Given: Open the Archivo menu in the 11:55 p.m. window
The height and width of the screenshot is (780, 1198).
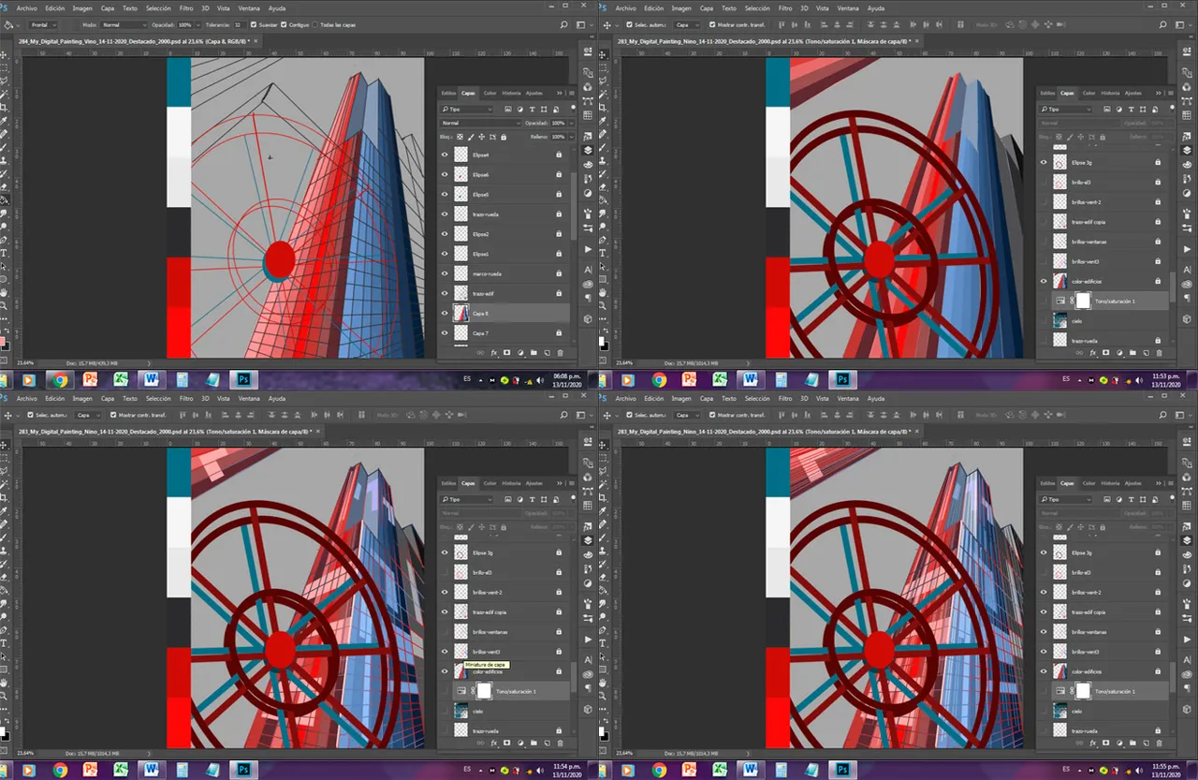Looking at the screenshot, I should [x=626, y=399].
